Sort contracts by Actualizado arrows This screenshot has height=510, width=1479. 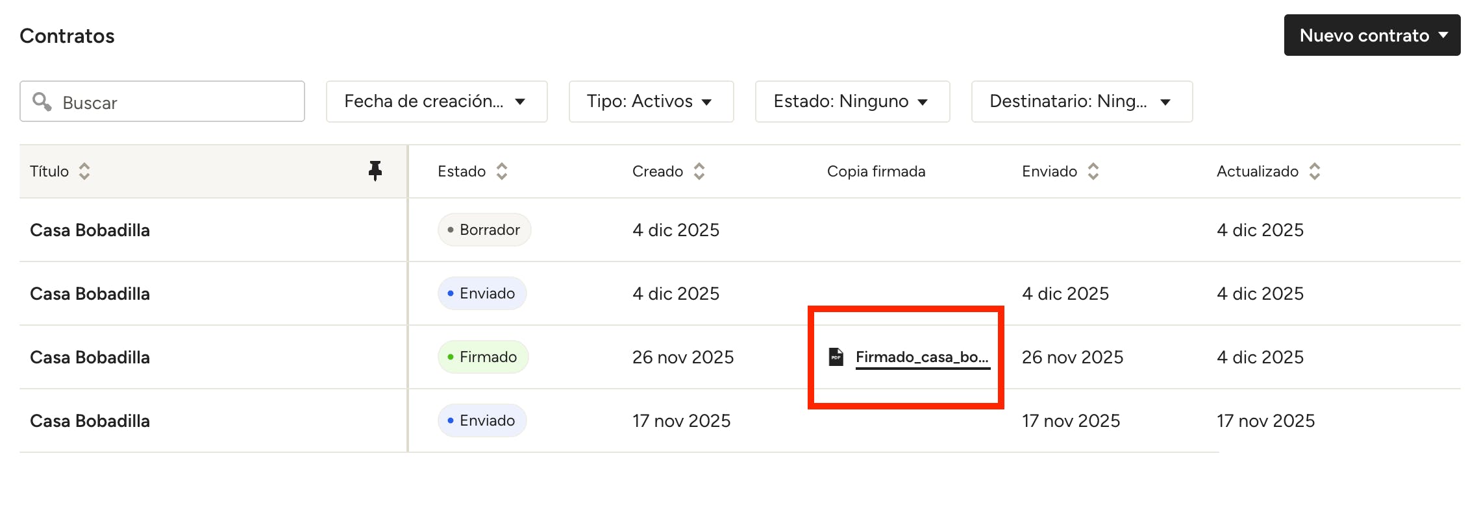[1315, 171]
